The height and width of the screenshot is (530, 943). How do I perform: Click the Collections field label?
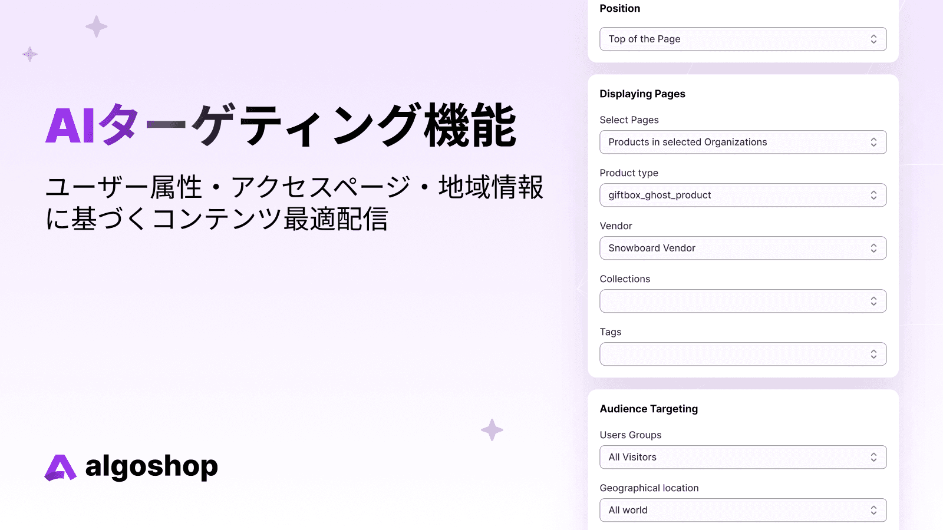click(x=625, y=279)
